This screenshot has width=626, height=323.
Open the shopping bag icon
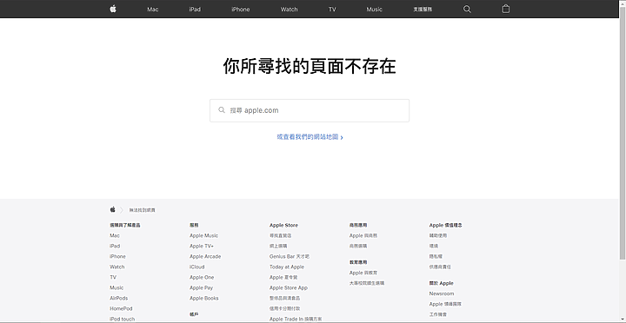click(505, 9)
